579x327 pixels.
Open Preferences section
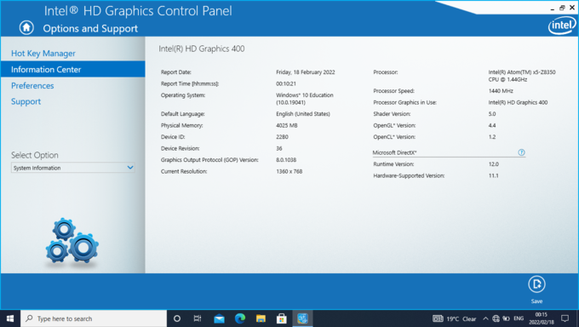tap(32, 86)
